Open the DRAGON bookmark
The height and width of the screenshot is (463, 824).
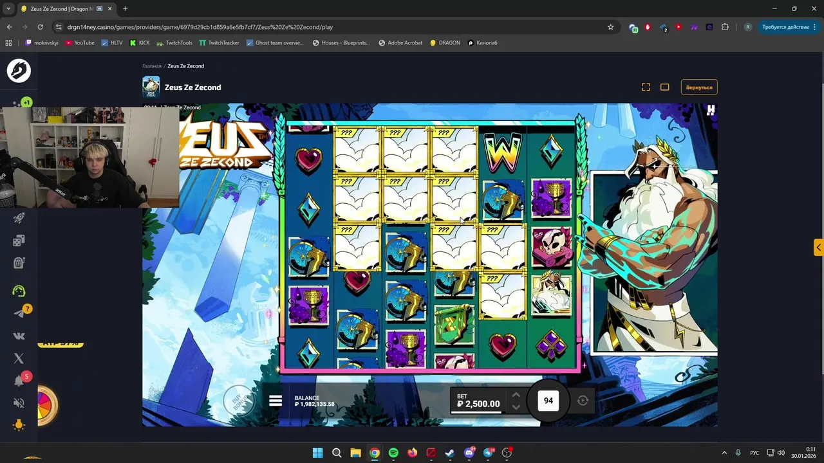(x=445, y=42)
